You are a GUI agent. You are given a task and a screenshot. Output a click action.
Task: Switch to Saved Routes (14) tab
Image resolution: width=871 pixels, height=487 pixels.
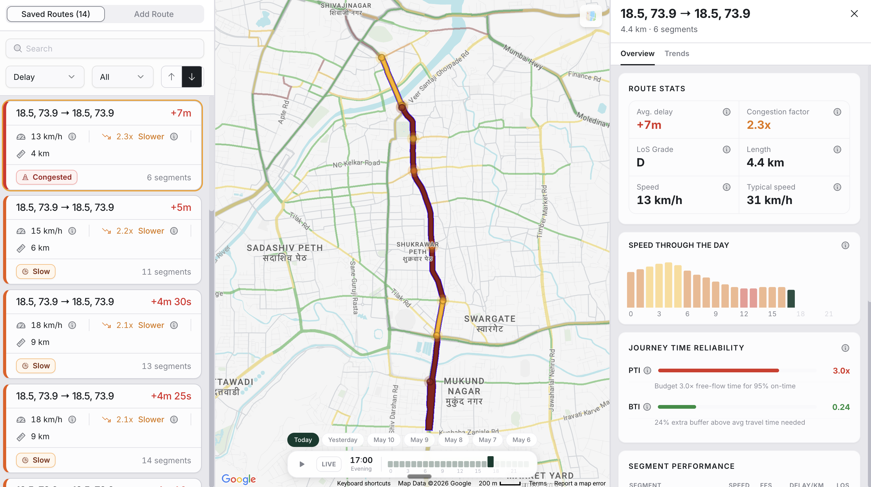[56, 14]
